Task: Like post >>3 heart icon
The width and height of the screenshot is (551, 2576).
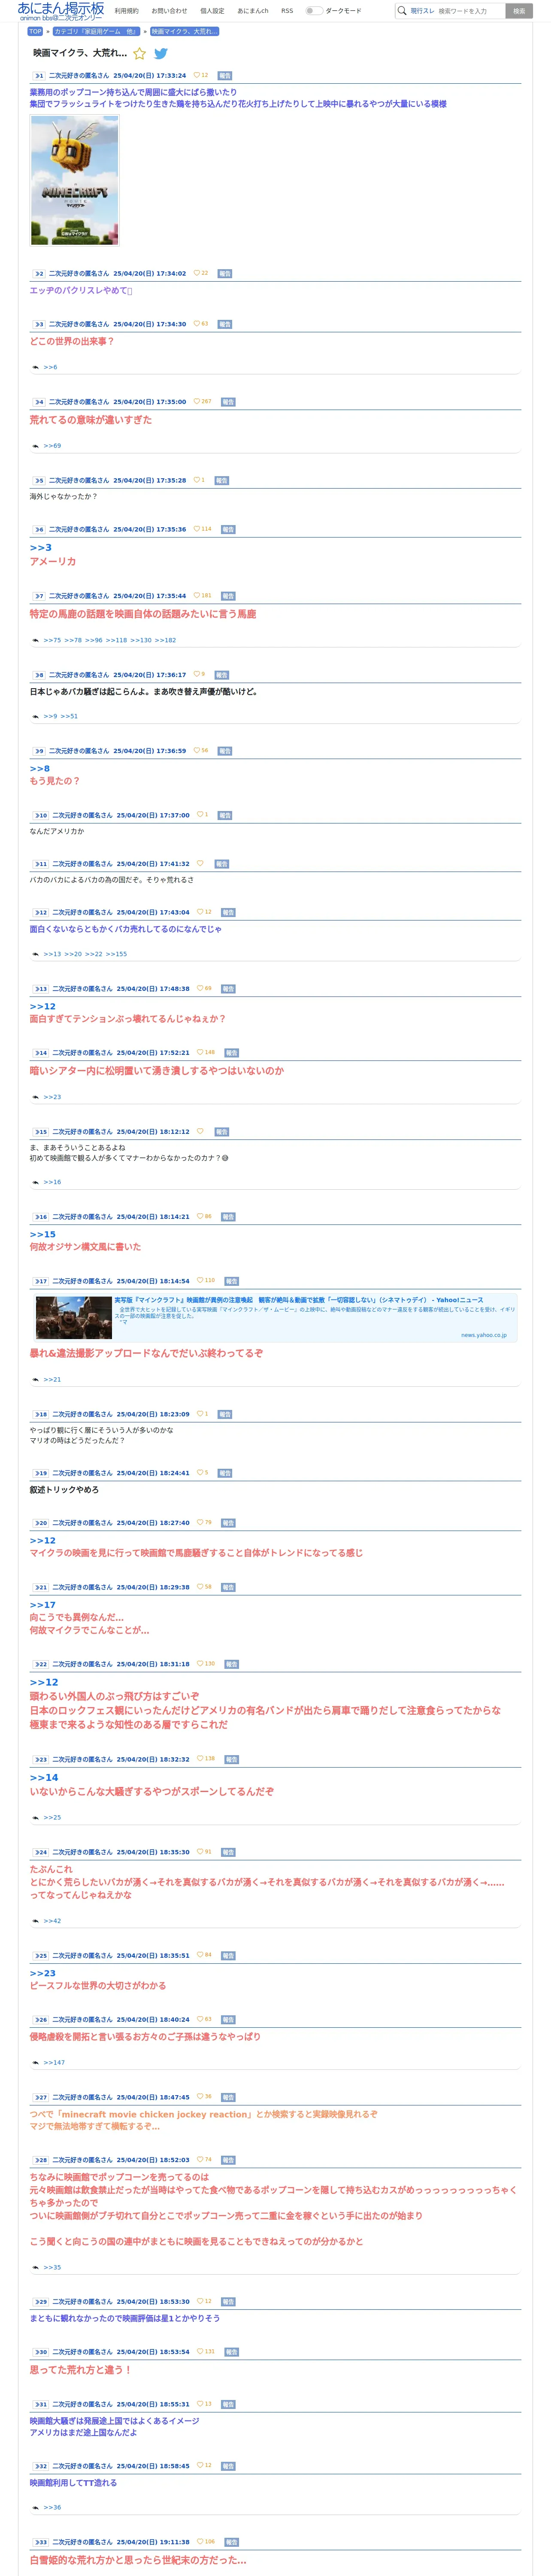Action: [x=197, y=324]
